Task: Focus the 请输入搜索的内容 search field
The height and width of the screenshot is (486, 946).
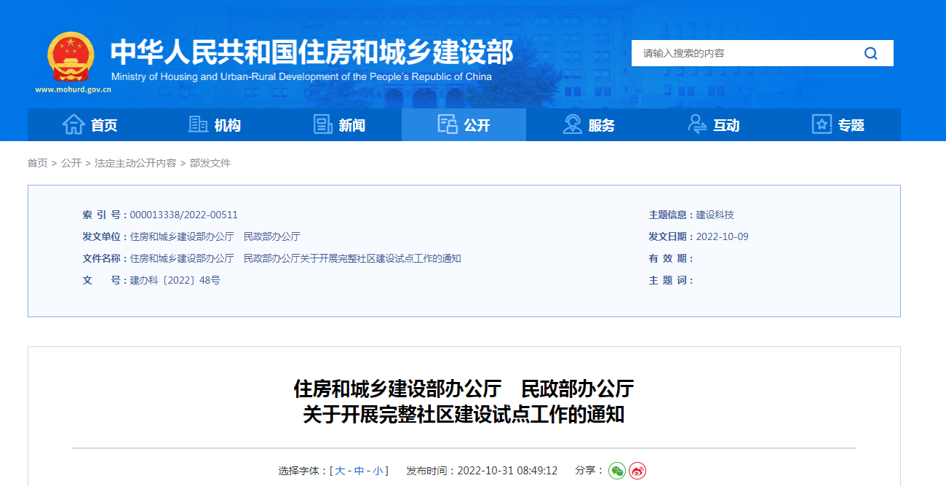Action: click(742, 53)
